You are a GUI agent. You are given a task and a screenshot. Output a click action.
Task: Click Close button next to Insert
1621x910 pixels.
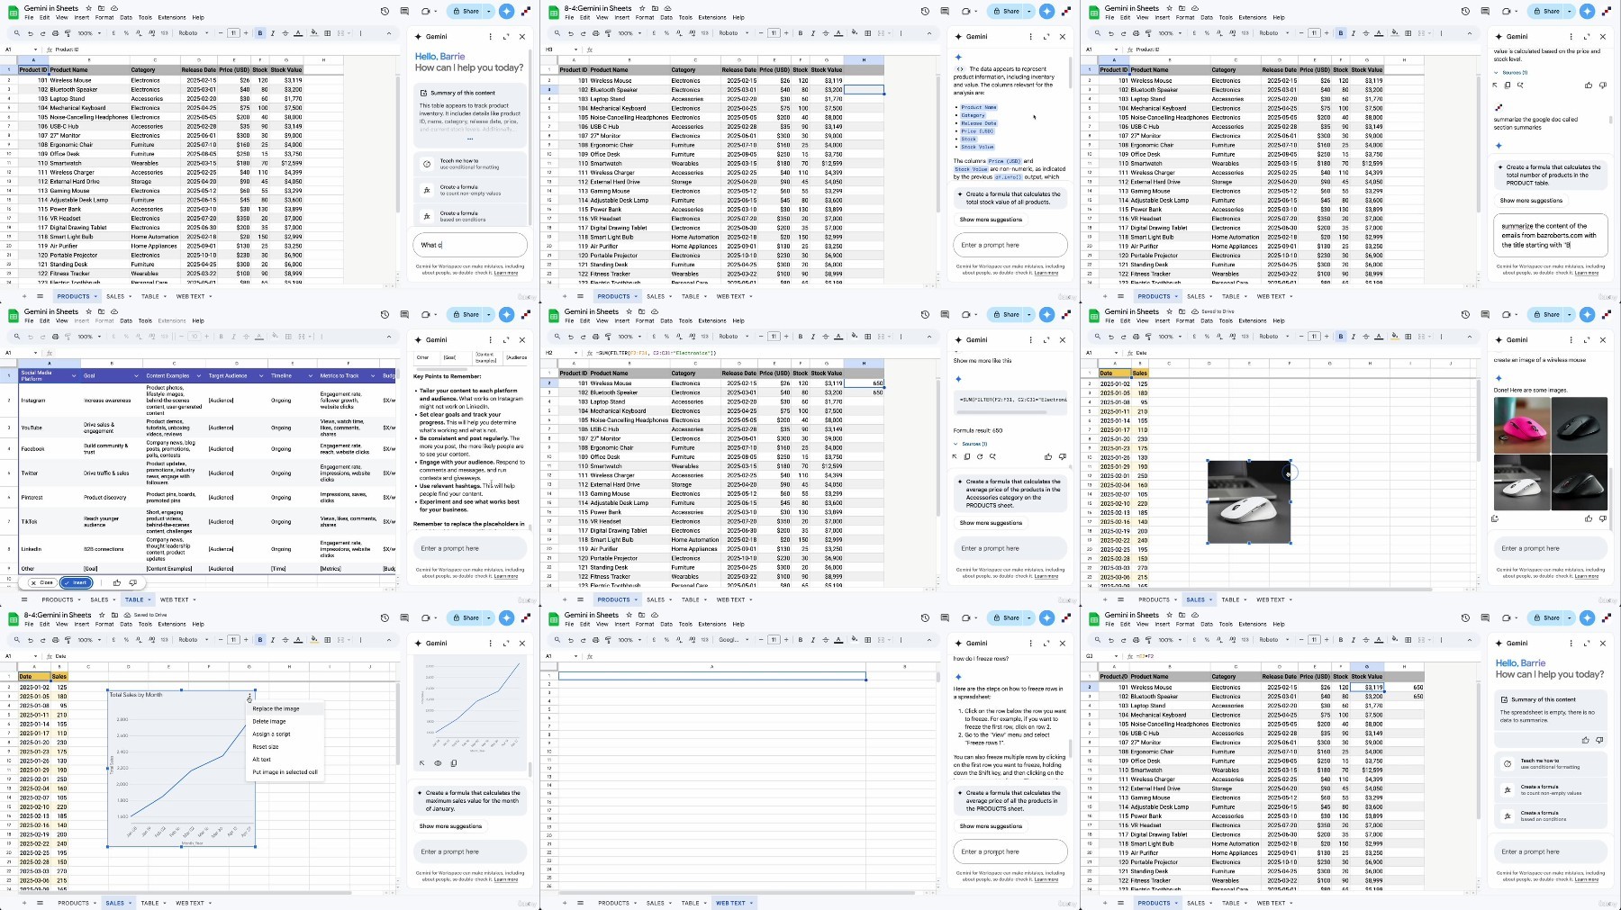[43, 582]
